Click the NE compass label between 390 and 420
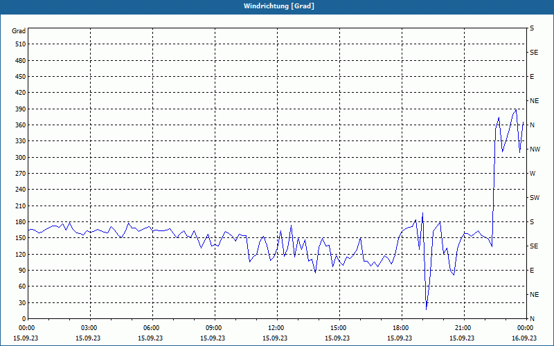 pos(534,101)
